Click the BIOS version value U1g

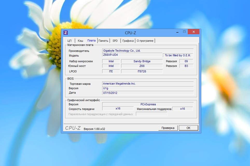tap(148, 88)
